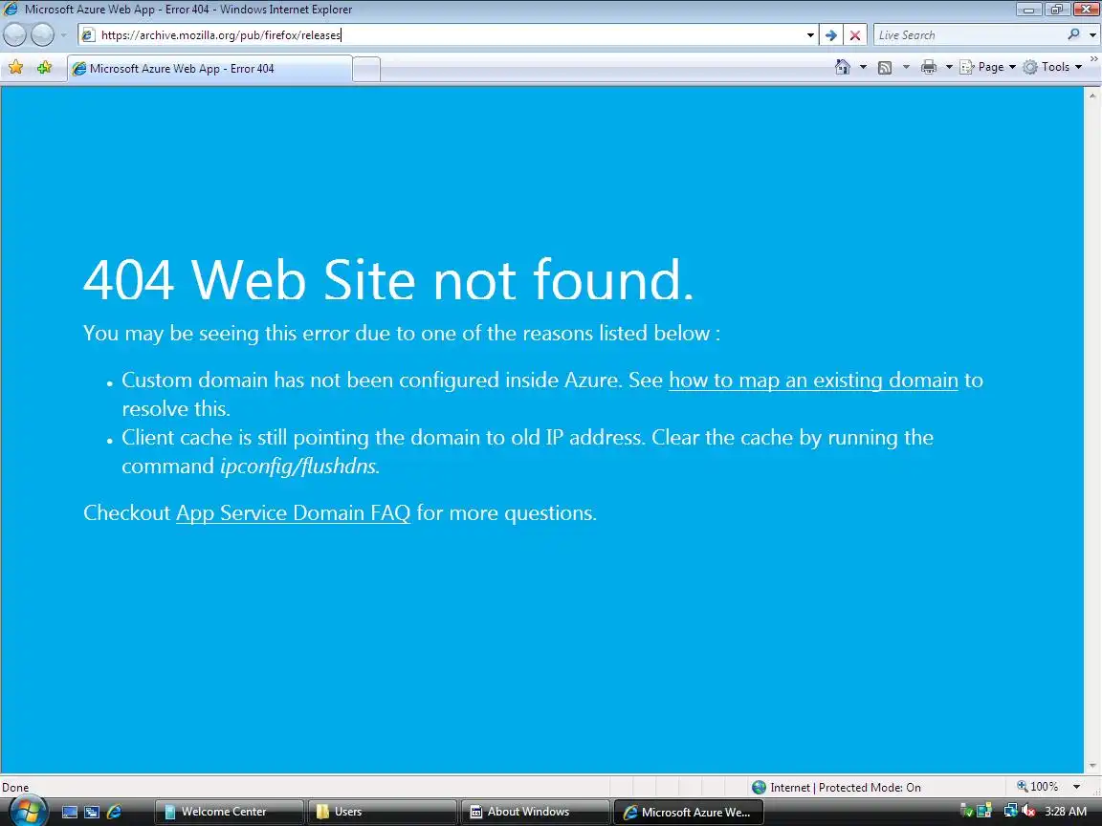Click Microsoft Azure We... taskbar button
Image resolution: width=1102 pixels, height=826 pixels.
tap(688, 812)
